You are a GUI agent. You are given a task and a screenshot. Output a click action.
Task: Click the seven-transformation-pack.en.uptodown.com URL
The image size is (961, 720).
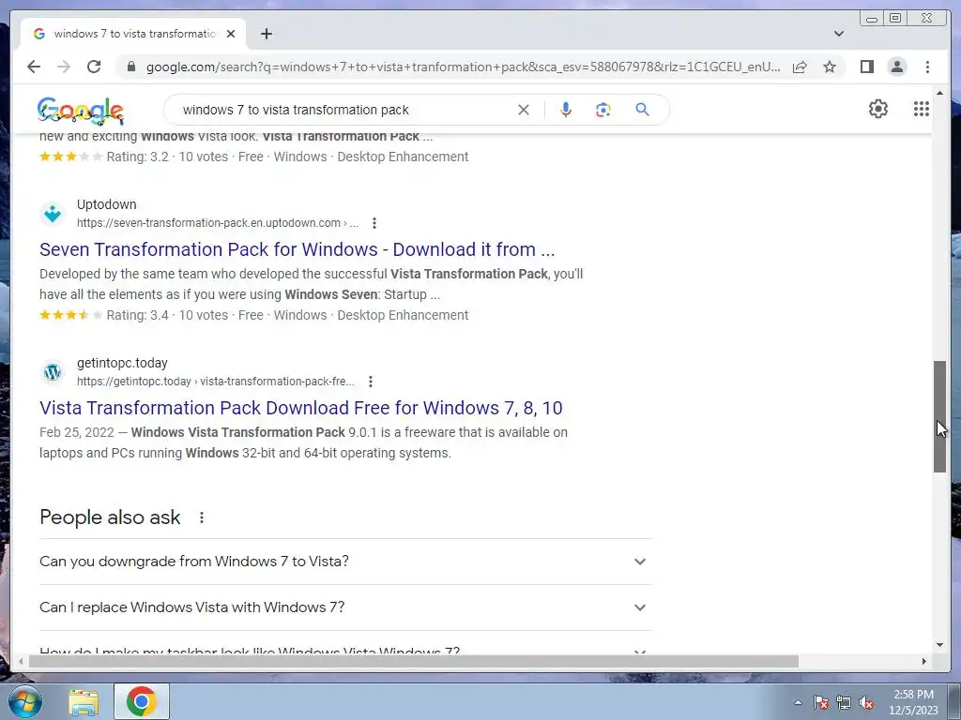(217, 223)
